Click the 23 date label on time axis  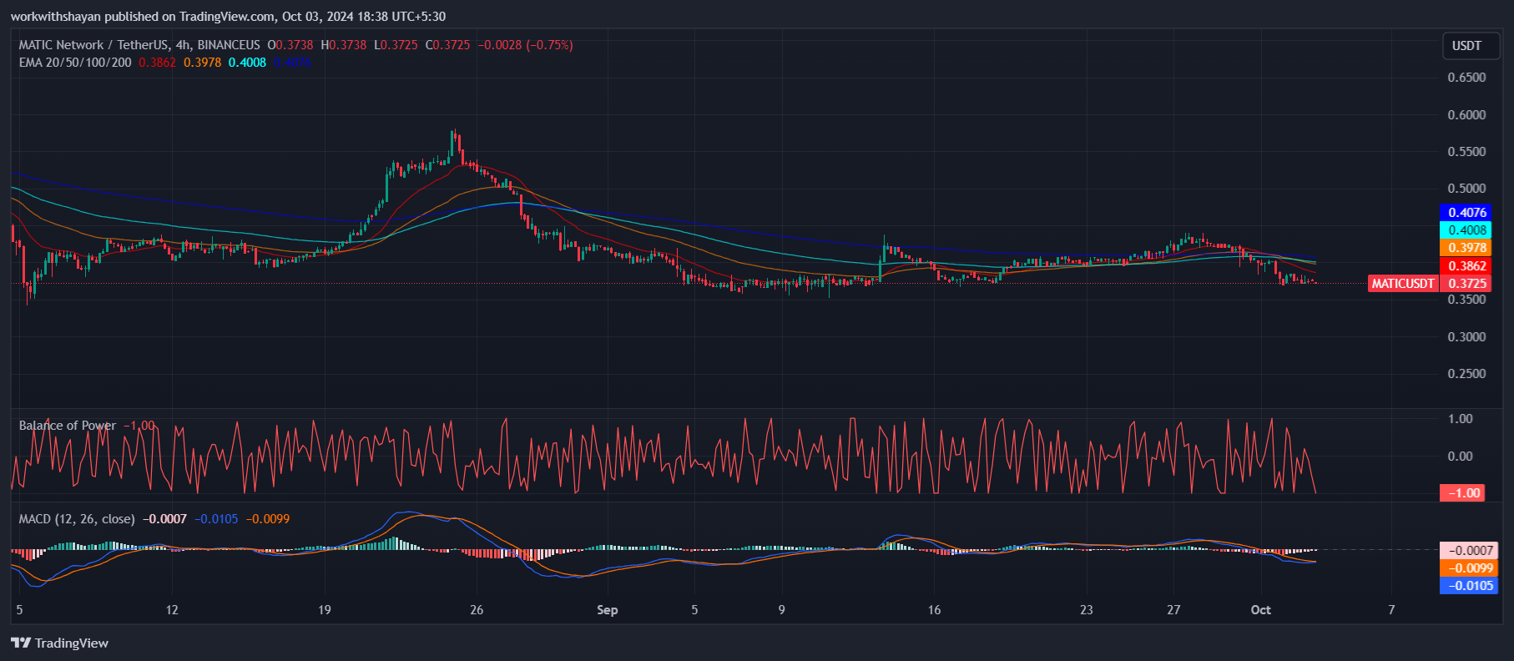pos(1086,610)
